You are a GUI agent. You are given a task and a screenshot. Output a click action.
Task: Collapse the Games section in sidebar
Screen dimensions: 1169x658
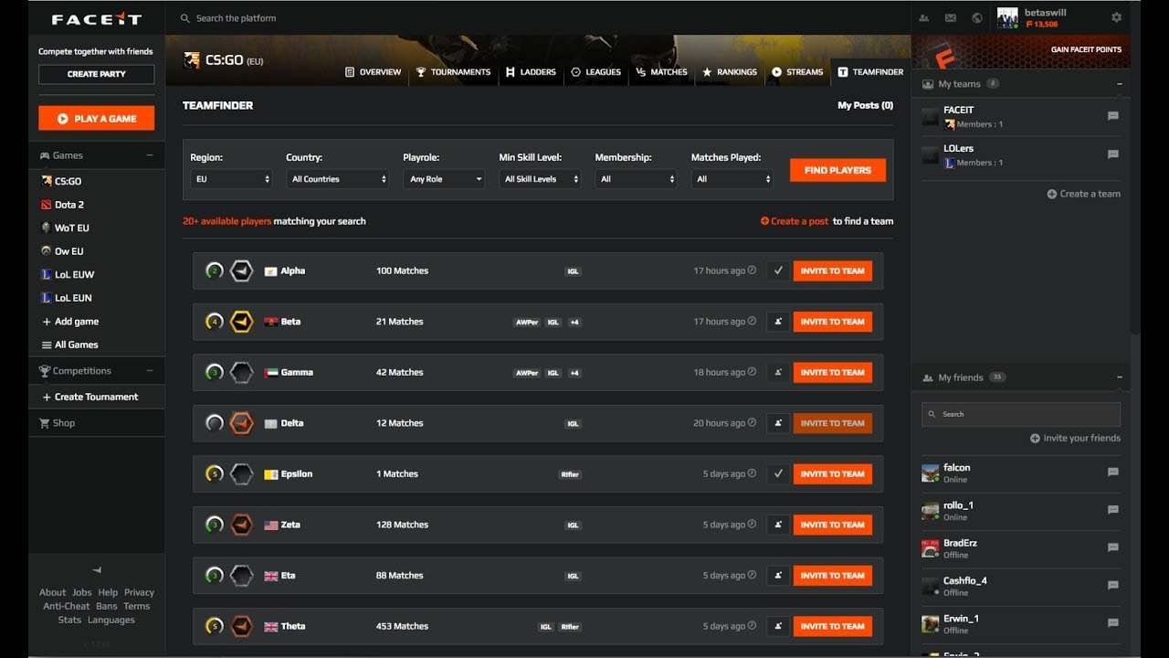(x=150, y=155)
